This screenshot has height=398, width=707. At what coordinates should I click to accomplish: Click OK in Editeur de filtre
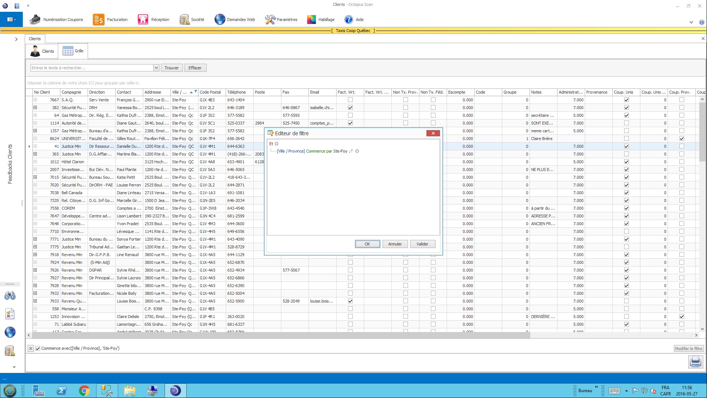coord(367,244)
